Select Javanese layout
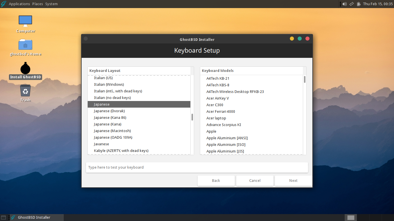Image resolution: width=394 pixels, height=221 pixels. [x=139, y=144]
